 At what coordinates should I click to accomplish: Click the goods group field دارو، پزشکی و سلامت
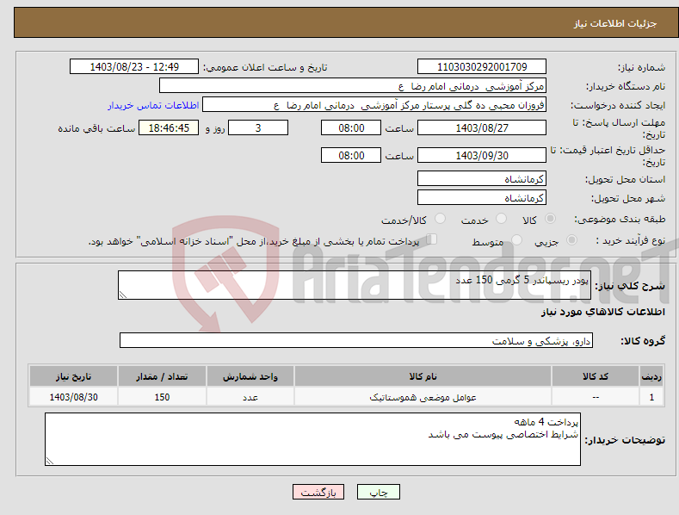(x=356, y=340)
